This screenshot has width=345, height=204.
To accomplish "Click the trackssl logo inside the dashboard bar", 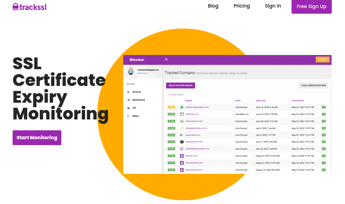I will click(137, 59).
